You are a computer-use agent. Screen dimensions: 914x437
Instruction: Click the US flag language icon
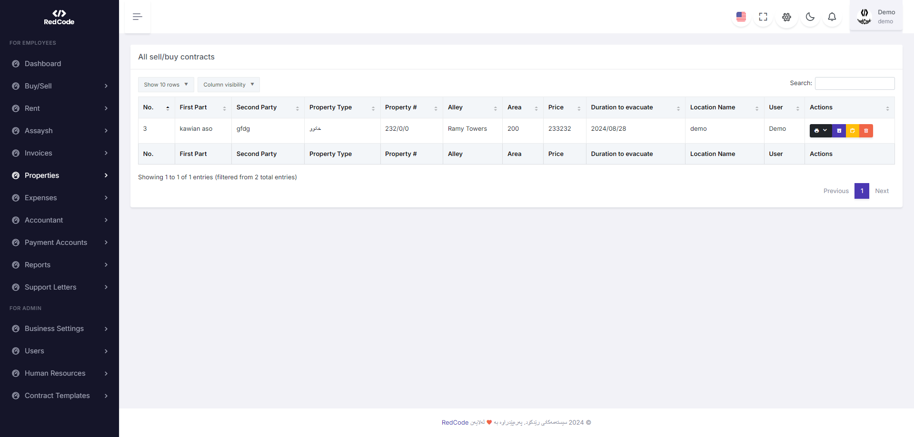coord(741,17)
